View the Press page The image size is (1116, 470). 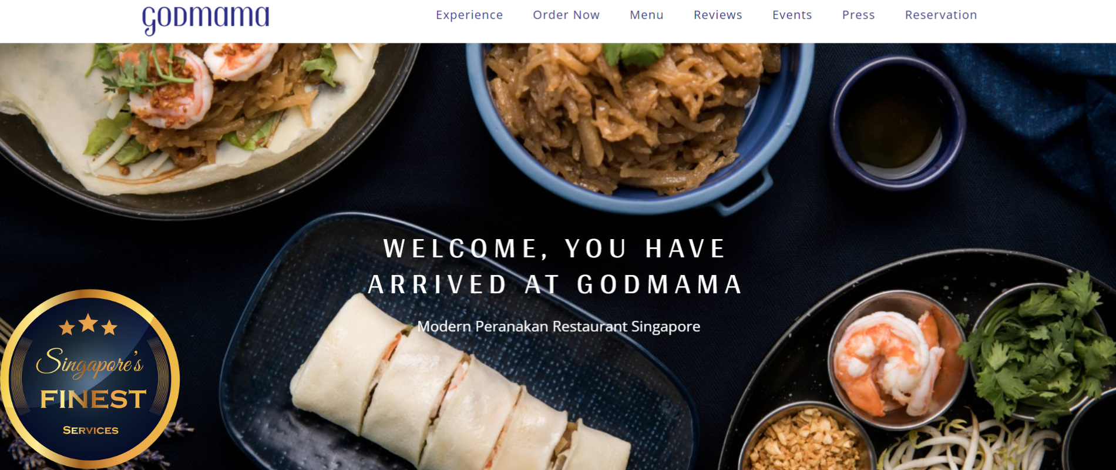[858, 15]
